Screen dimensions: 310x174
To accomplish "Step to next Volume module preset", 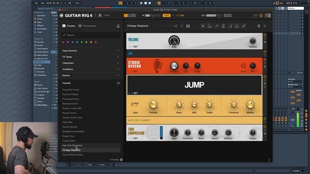I will click(x=132, y=47).
